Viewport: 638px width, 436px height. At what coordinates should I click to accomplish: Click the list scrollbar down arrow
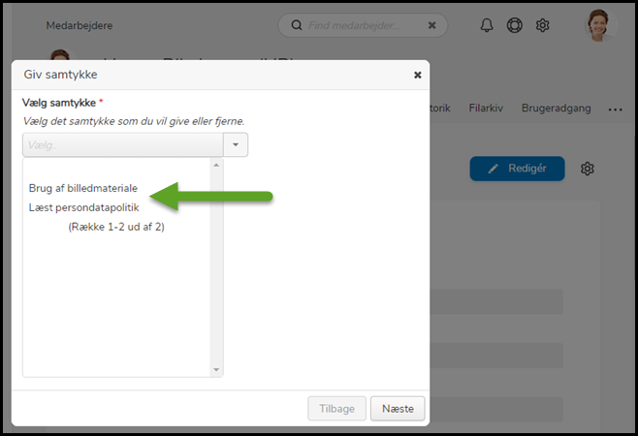216,369
